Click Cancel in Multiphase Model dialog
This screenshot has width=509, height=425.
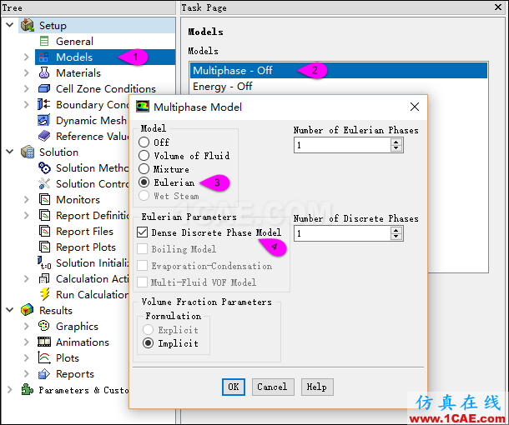273,387
